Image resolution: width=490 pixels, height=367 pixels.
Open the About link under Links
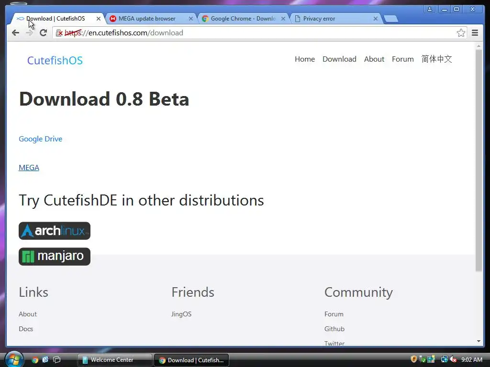[x=27, y=314]
